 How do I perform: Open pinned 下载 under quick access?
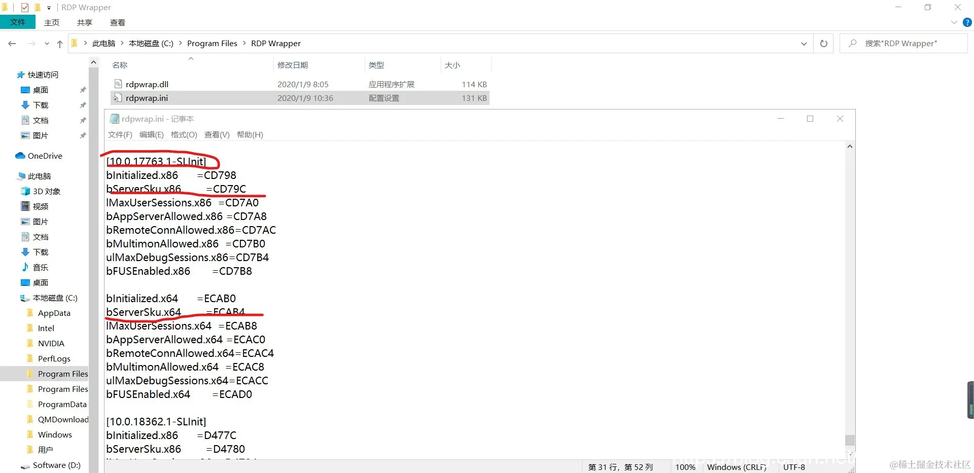coord(41,105)
